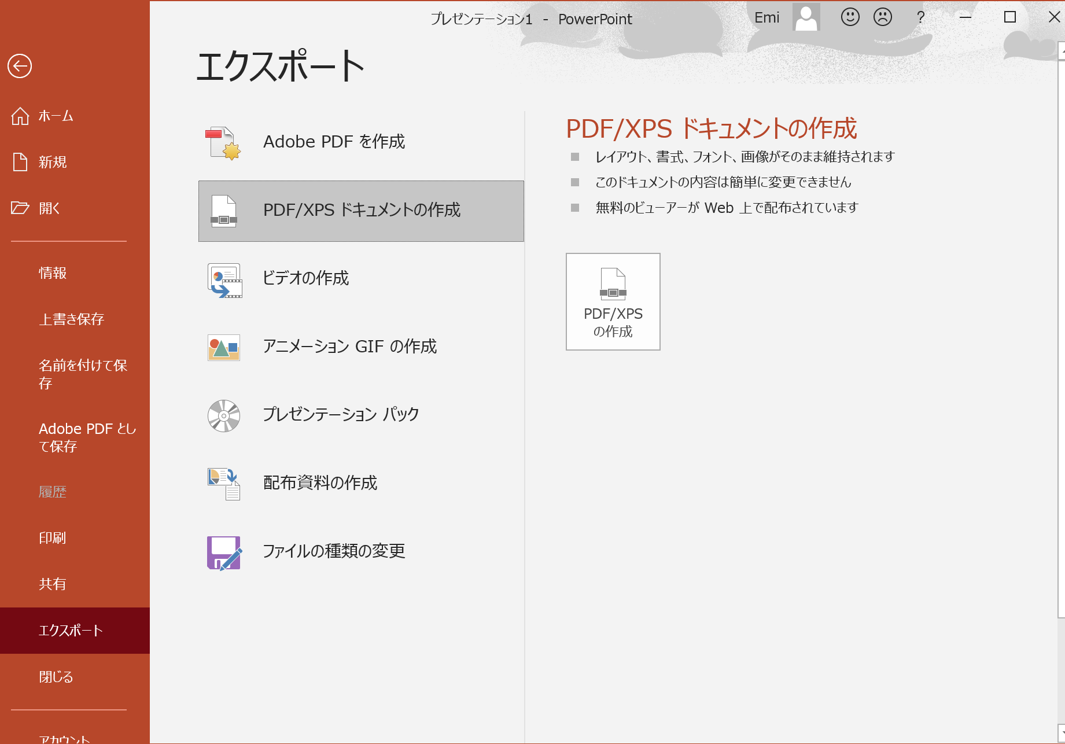1065x744 pixels.
Task: Click the presentation pack CD icon
Action: click(224, 415)
